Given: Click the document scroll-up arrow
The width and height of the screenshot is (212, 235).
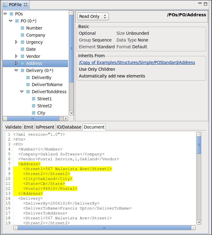Looking at the screenshot, I should [199, 134].
